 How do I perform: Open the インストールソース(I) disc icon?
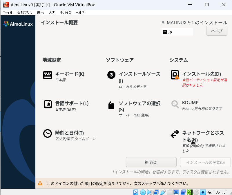(x=111, y=75)
